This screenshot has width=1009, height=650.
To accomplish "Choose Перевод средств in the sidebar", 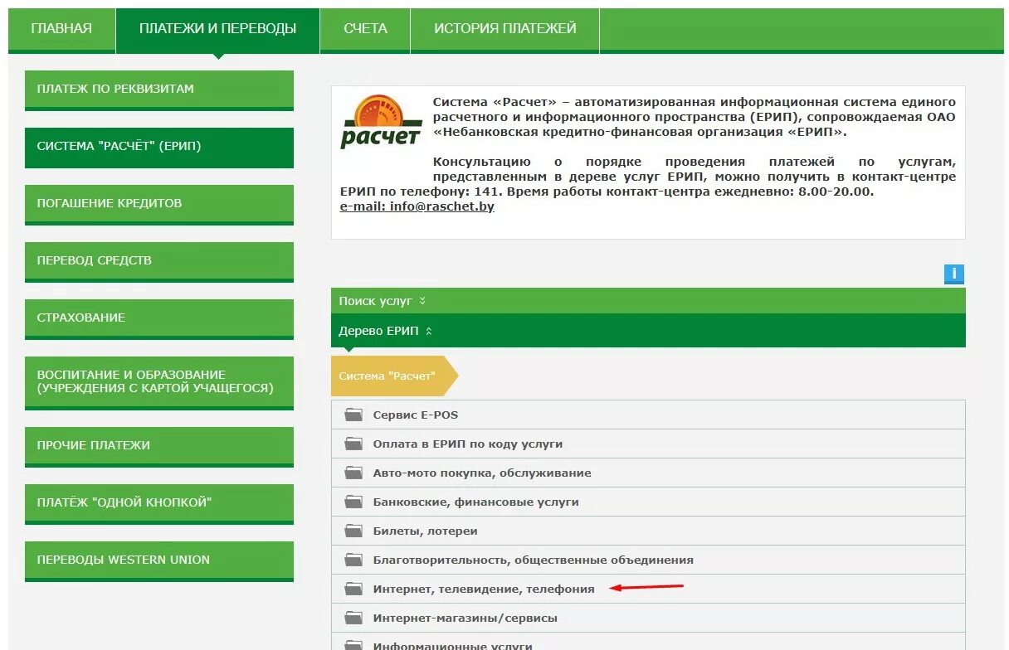I will [x=159, y=262].
